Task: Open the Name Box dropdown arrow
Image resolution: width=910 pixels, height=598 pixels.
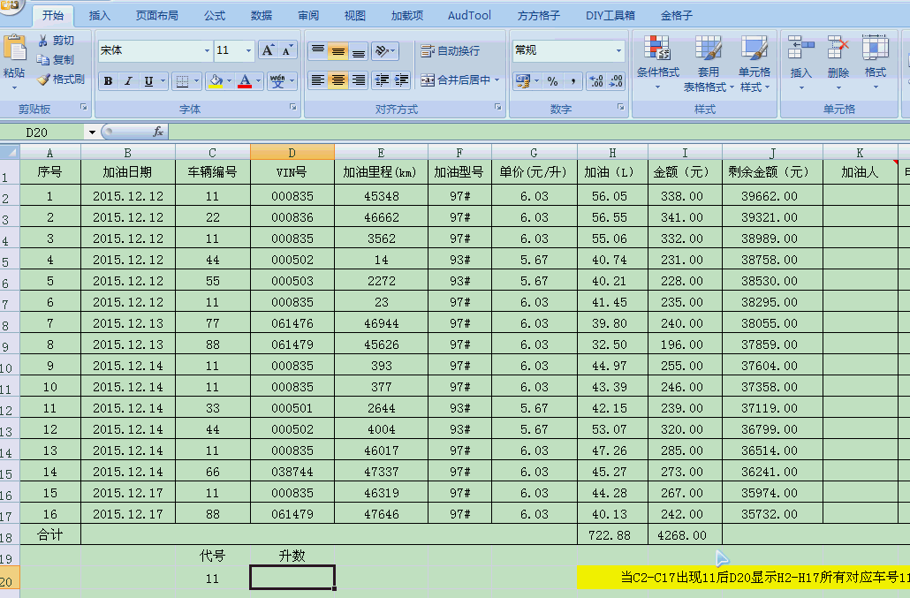Action: [92, 132]
